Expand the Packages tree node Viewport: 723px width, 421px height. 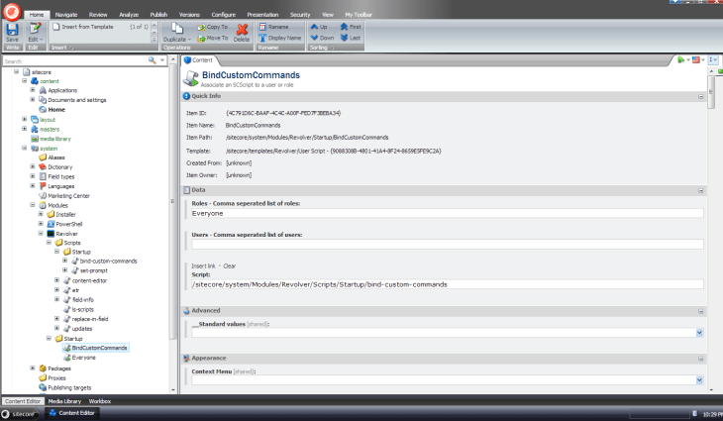coord(33,368)
